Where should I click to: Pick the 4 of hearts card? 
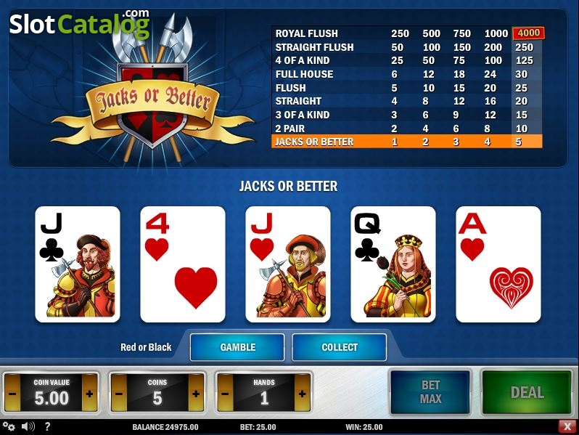(183, 264)
